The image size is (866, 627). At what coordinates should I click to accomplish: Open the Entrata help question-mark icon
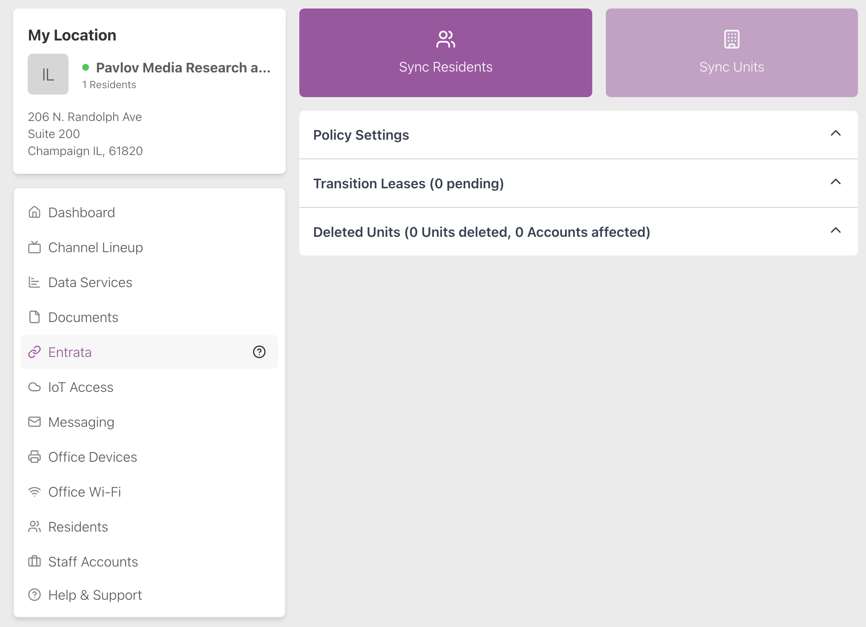click(259, 352)
